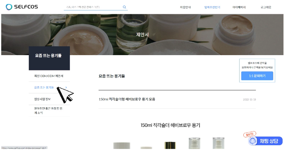Open the 이용안내 menu
This screenshot has height=152, width=288.
185,7
